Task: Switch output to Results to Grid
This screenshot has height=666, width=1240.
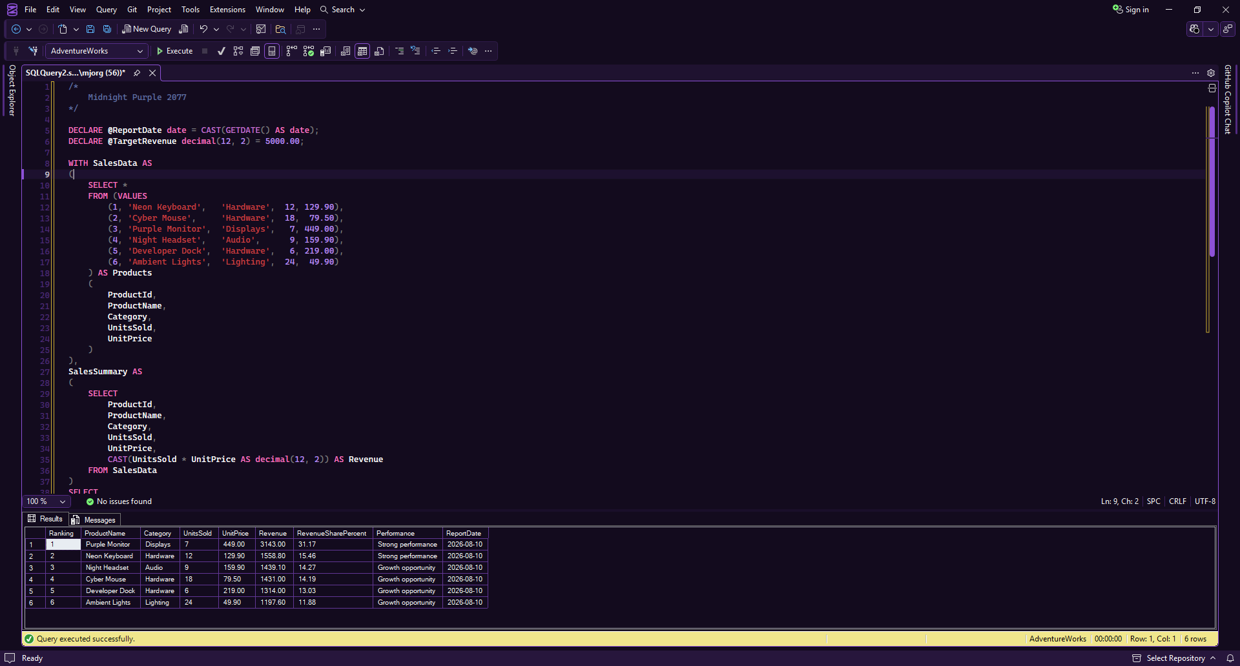Action: pyautogui.click(x=362, y=51)
